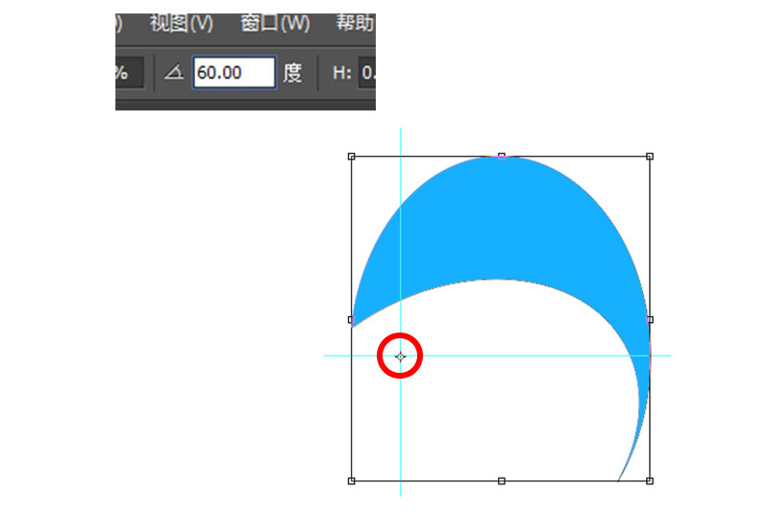Click the bottom-center transform handle
The height and width of the screenshot is (518, 769).
click(501, 480)
